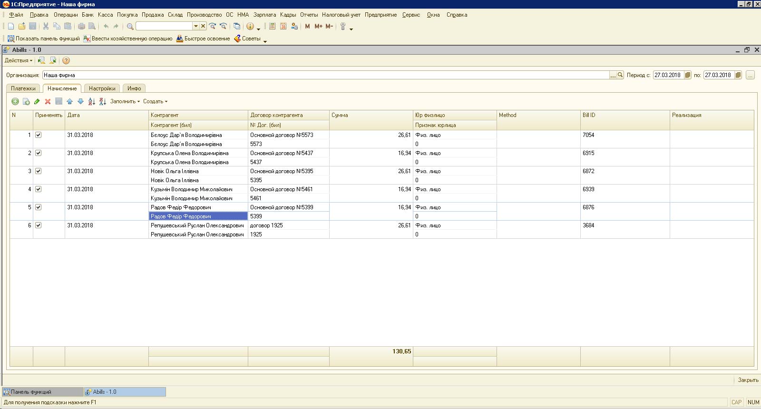
Task: Uncheck Применять for Крупська Олена row
Action: 39,153
